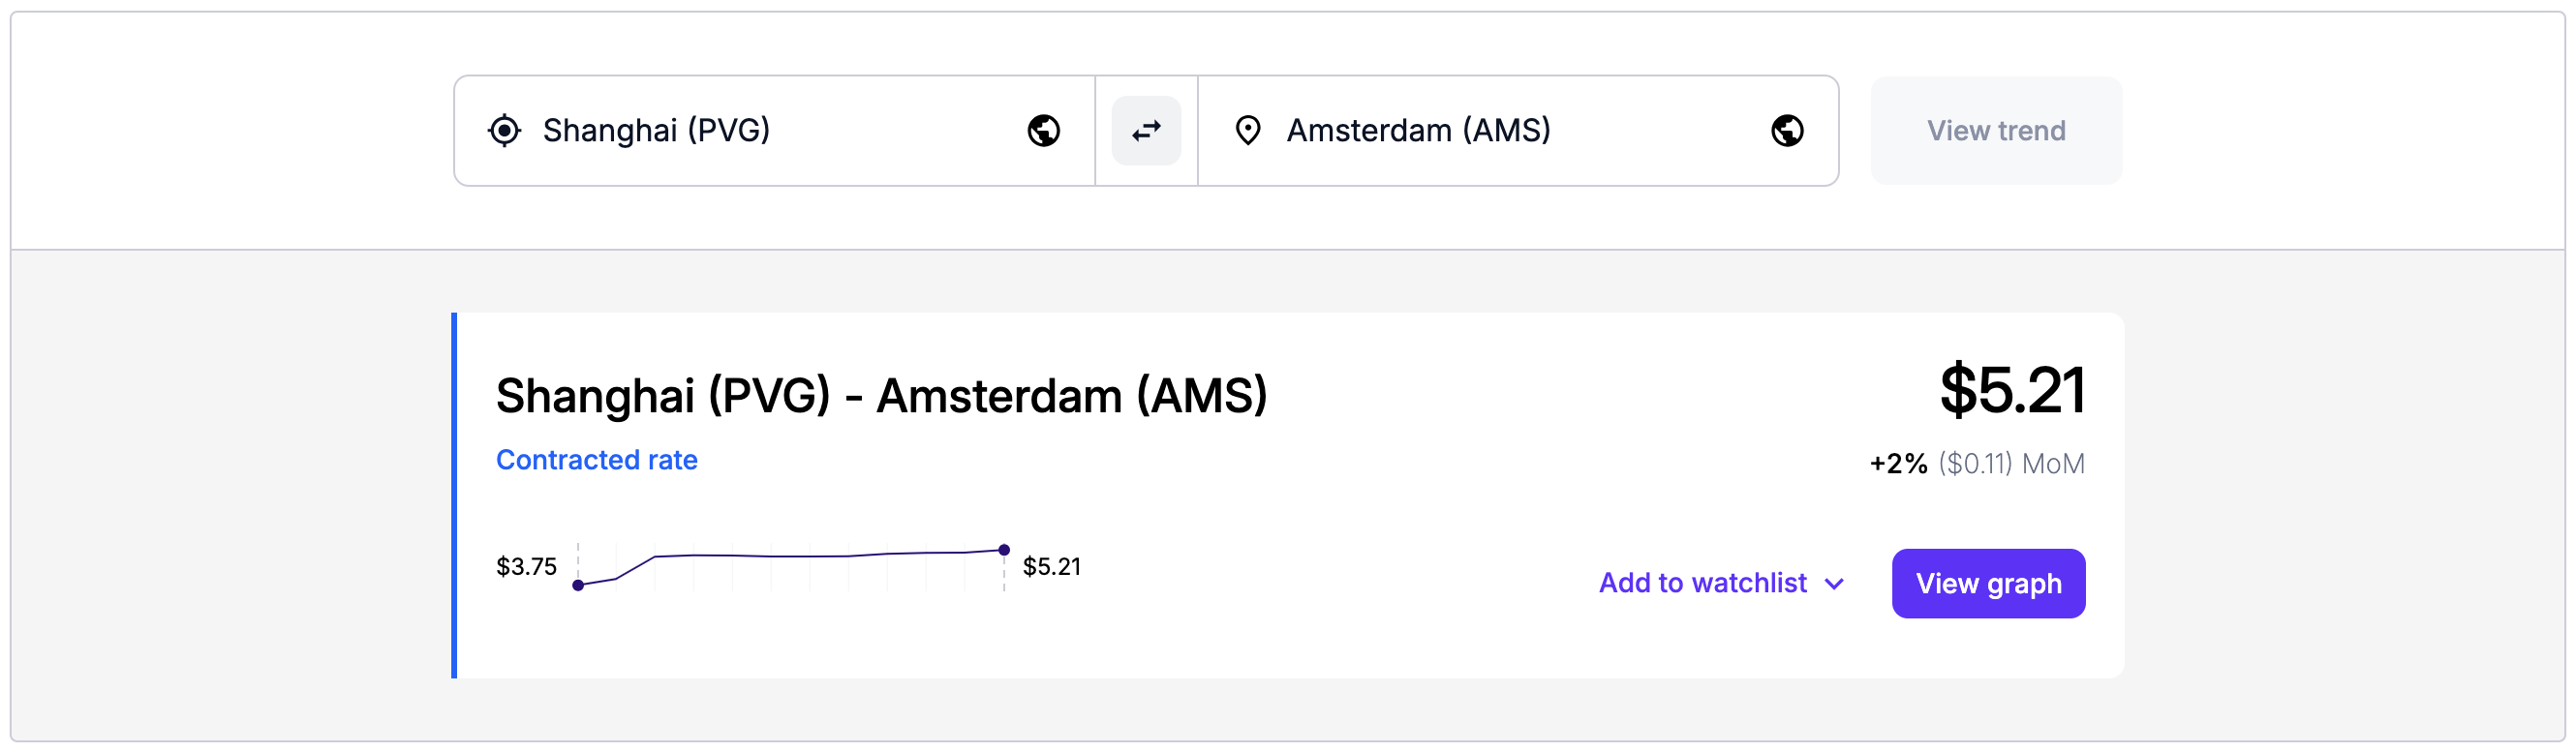
Task: Click the $5.21 current rate price
Action: point(2012,390)
